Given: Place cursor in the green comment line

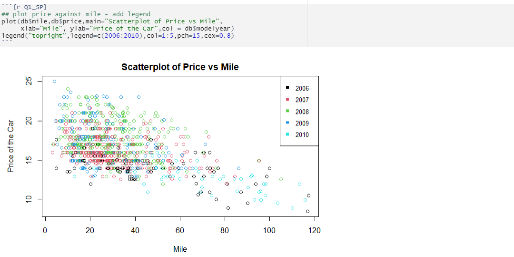Looking at the screenshot, I should coord(76,14).
